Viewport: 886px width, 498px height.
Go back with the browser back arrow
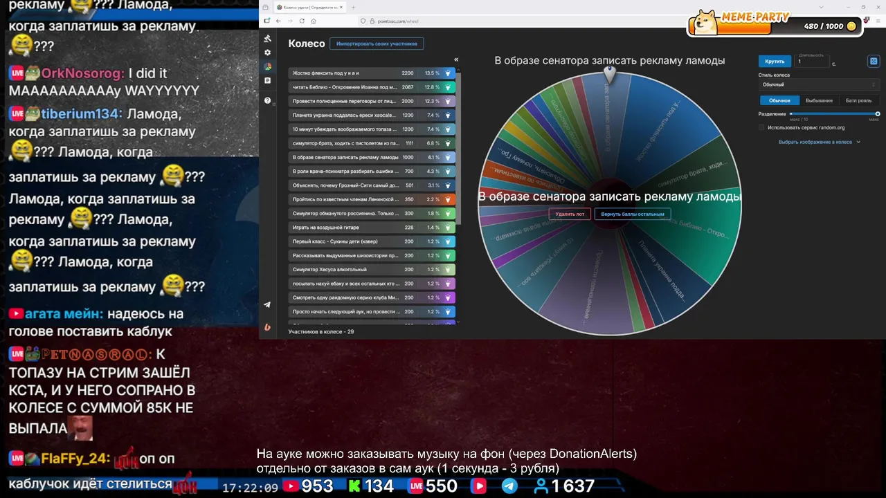(279, 21)
